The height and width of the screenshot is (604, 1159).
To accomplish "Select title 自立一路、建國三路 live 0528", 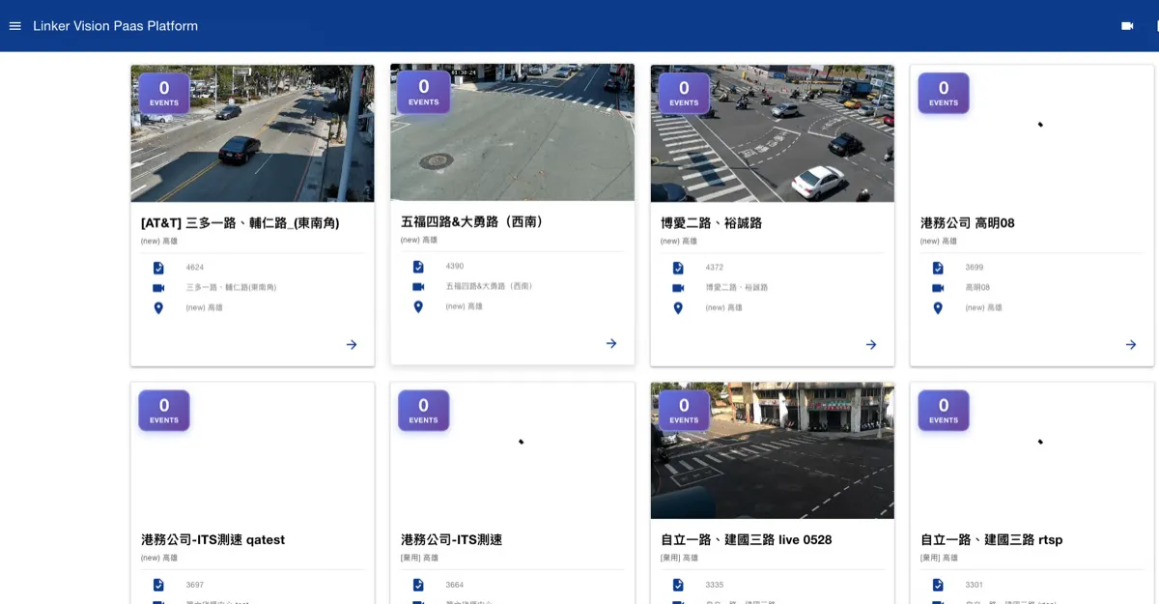I will click(747, 540).
